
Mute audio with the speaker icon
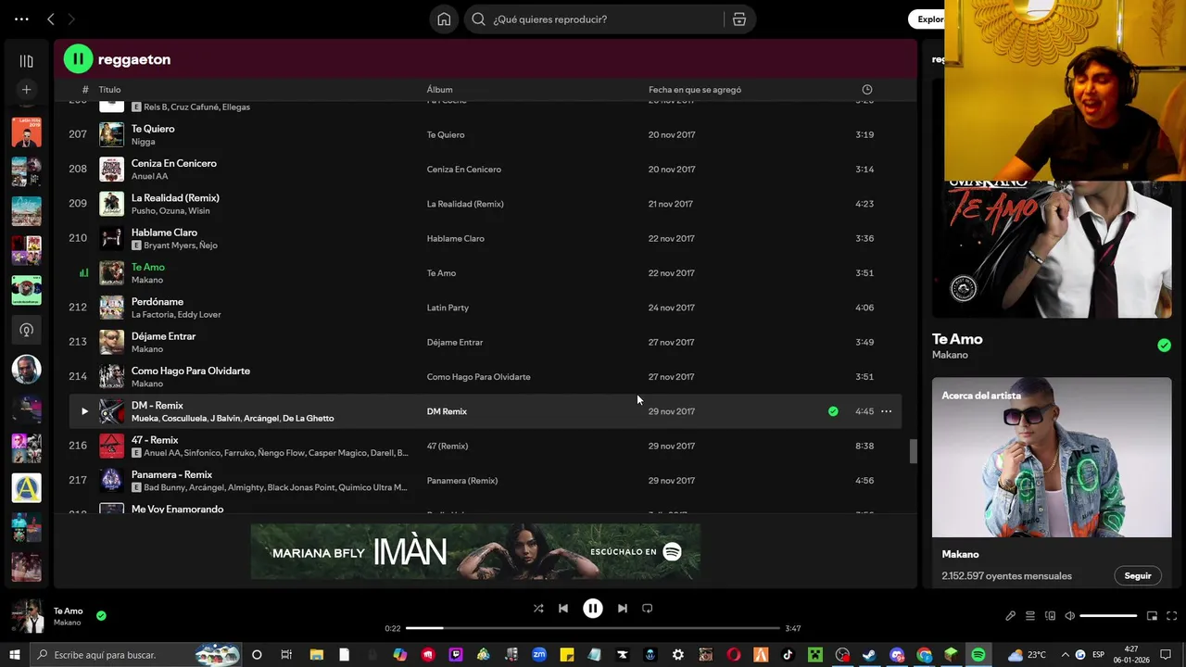[1069, 616]
